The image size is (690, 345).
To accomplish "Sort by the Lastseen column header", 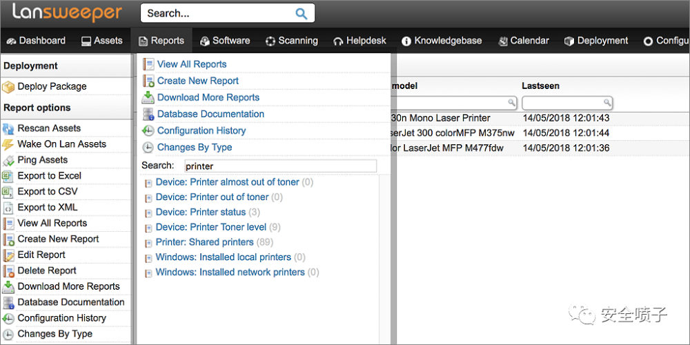I will (540, 86).
